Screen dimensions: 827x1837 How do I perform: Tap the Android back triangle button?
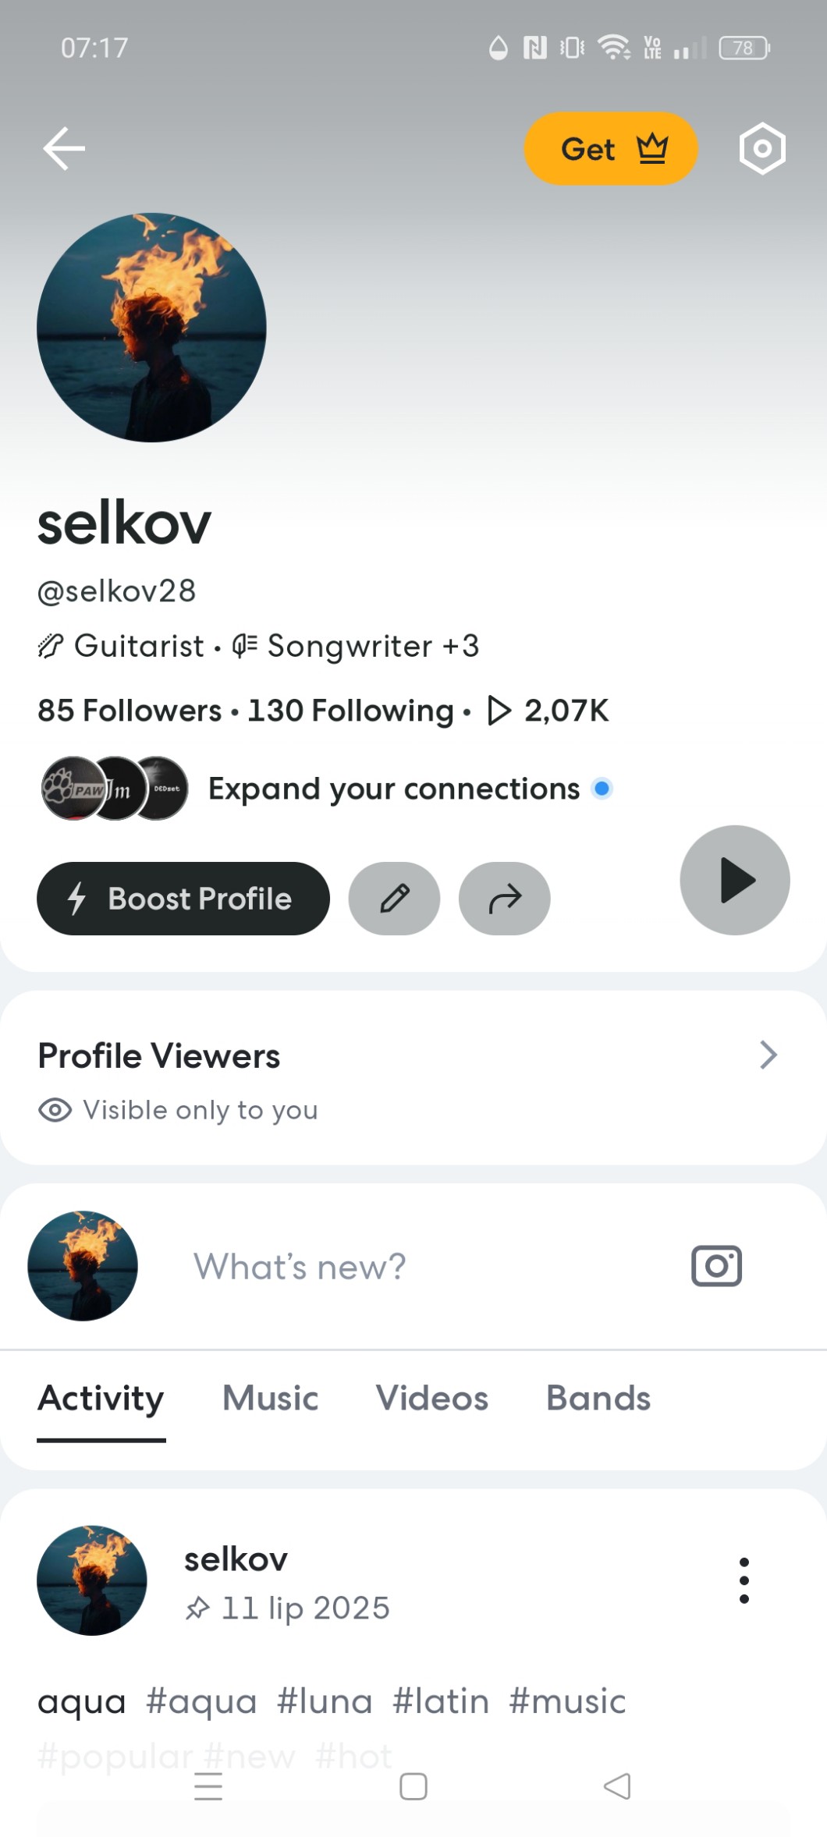point(617,1786)
